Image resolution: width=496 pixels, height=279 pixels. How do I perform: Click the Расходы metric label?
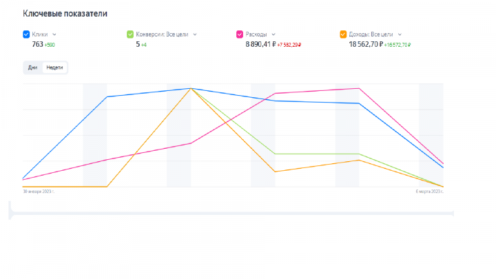[x=256, y=34]
